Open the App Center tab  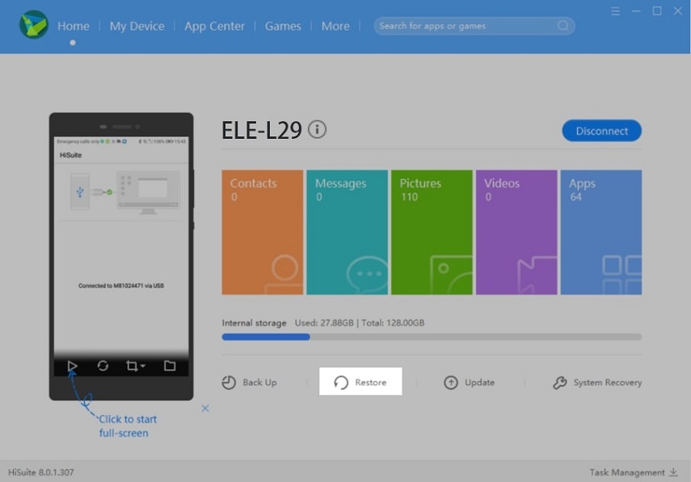pyautogui.click(x=214, y=27)
